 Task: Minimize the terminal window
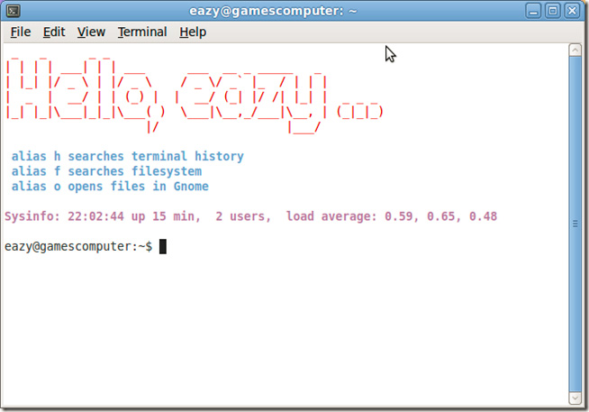(x=533, y=11)
